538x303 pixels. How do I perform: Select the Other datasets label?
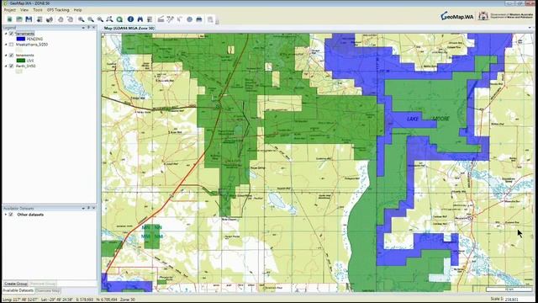30,215
